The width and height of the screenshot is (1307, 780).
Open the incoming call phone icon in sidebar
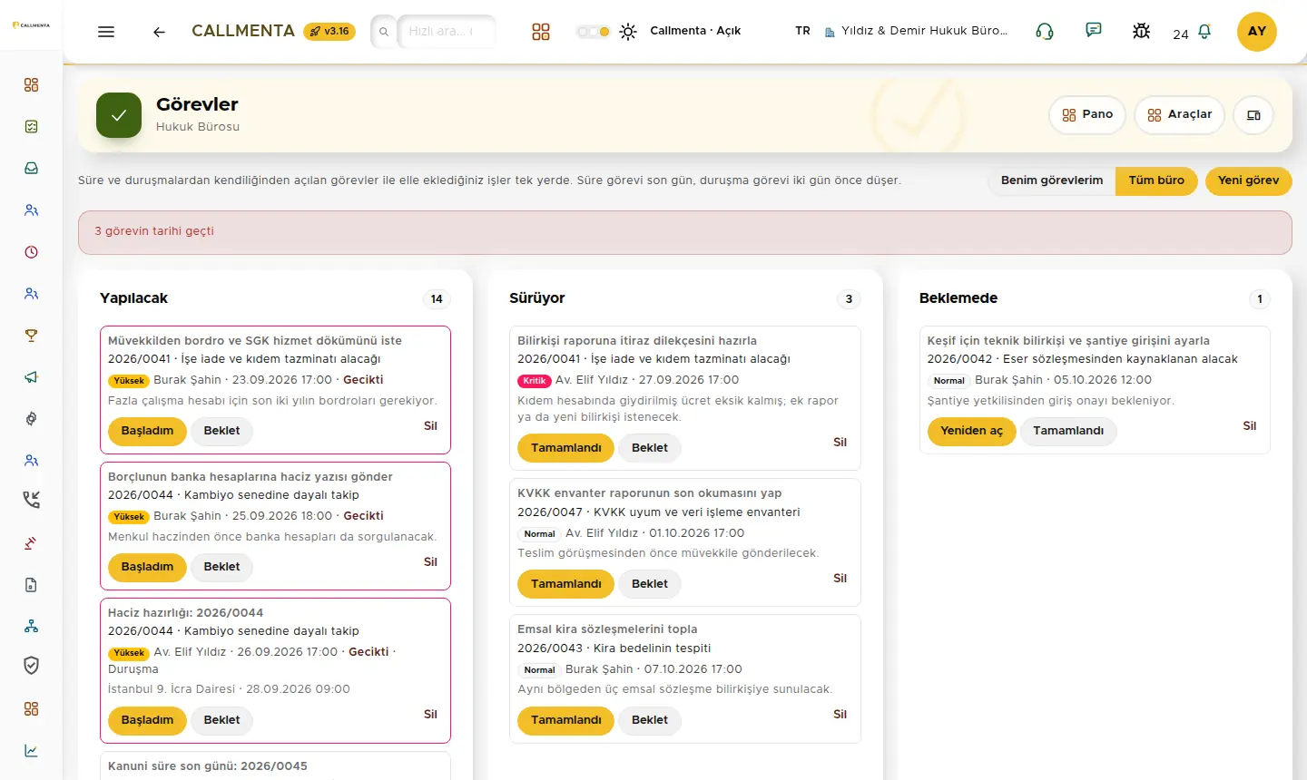pyautogui.click(x=32, y=500)
